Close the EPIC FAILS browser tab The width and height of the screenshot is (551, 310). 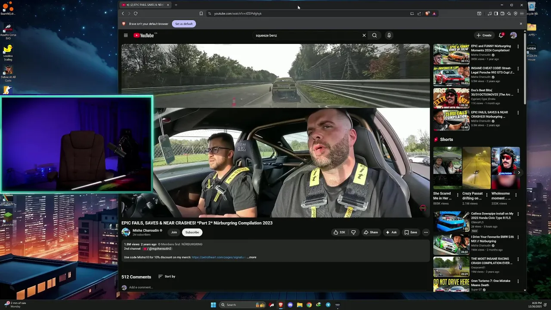168,5
